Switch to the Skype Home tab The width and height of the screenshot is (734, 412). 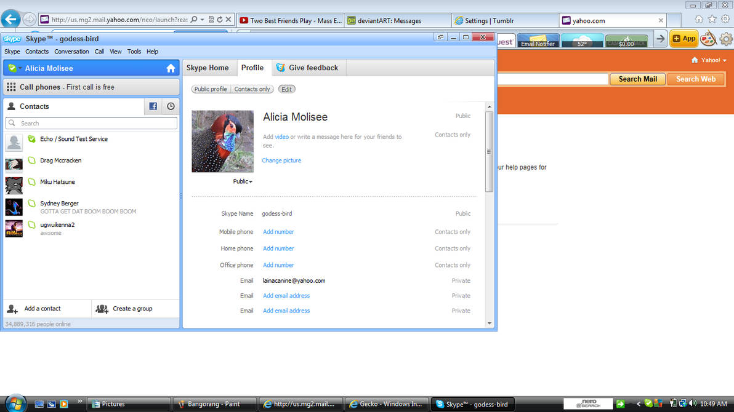tap(208, 68)
